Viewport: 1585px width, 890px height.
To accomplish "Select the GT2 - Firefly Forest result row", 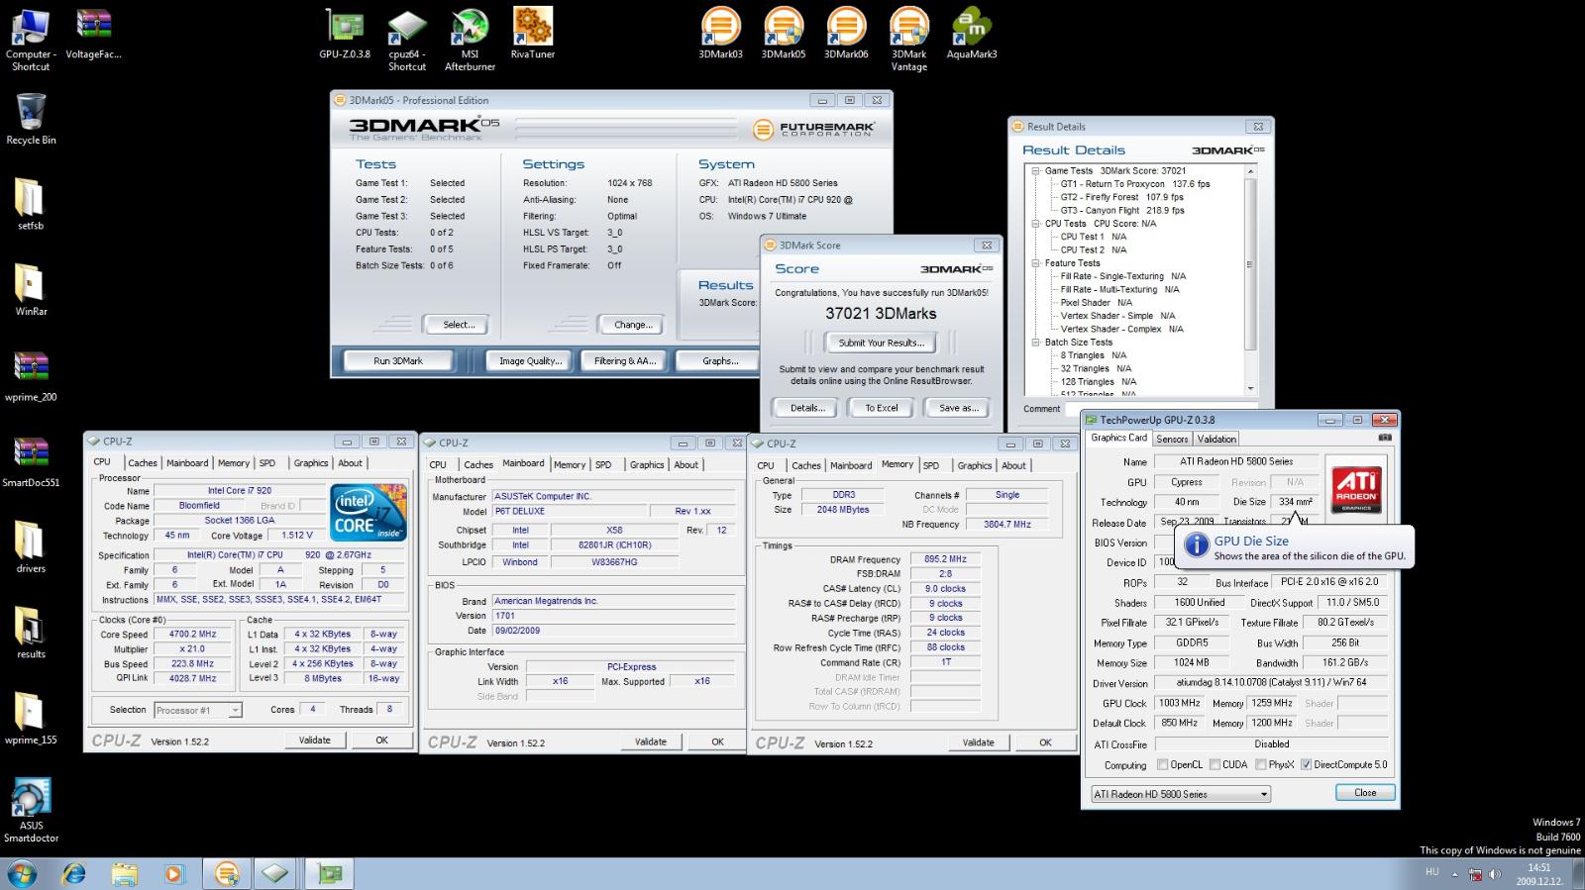I will [x=1121, y=197].
